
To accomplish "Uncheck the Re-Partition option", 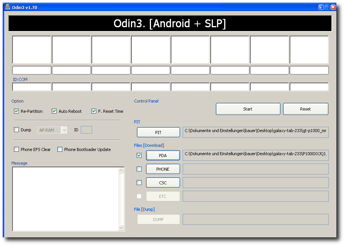I will click(17, 111).
